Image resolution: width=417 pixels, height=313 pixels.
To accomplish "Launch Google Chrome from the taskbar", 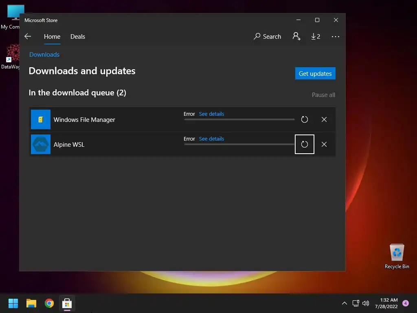I will 49,303.
